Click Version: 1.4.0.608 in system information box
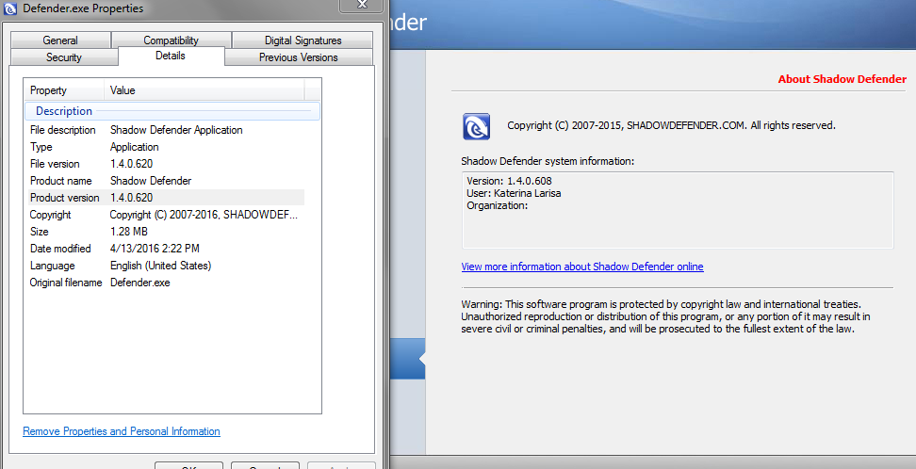Screen dimensions: 916x469 point(510,181)
